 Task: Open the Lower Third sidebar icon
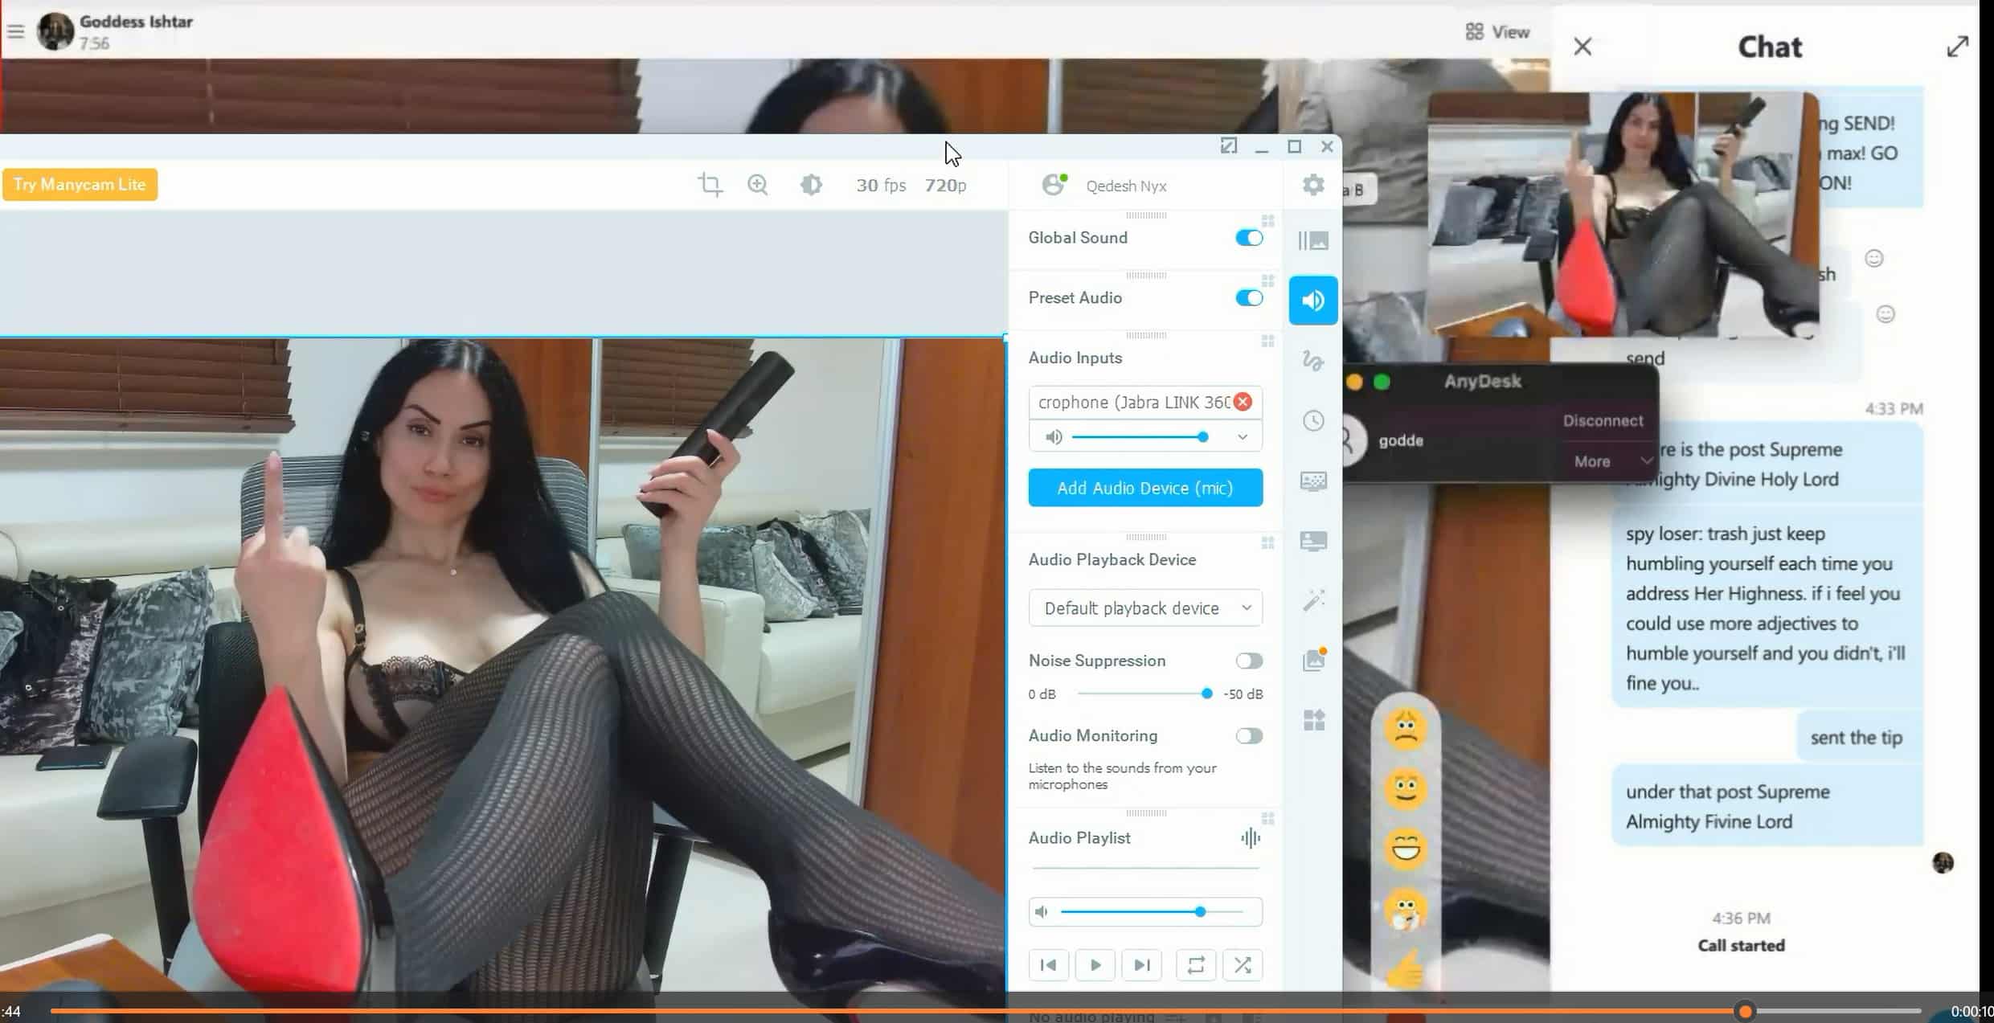[x=1313, y=541]
